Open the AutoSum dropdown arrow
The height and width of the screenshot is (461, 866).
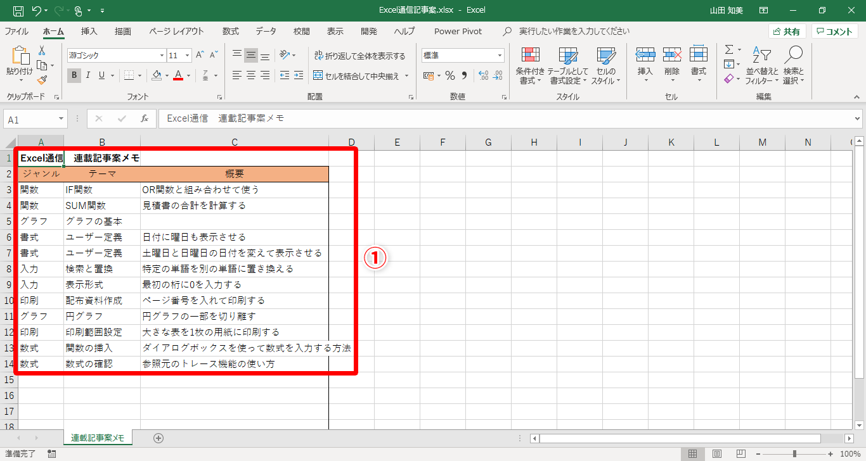tap(739, 49)
